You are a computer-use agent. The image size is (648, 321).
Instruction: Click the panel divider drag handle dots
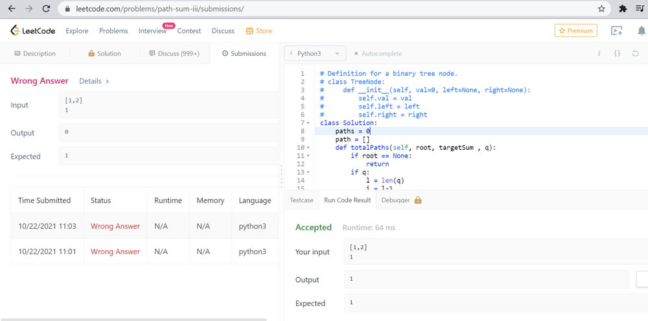[x=282, y=176]
